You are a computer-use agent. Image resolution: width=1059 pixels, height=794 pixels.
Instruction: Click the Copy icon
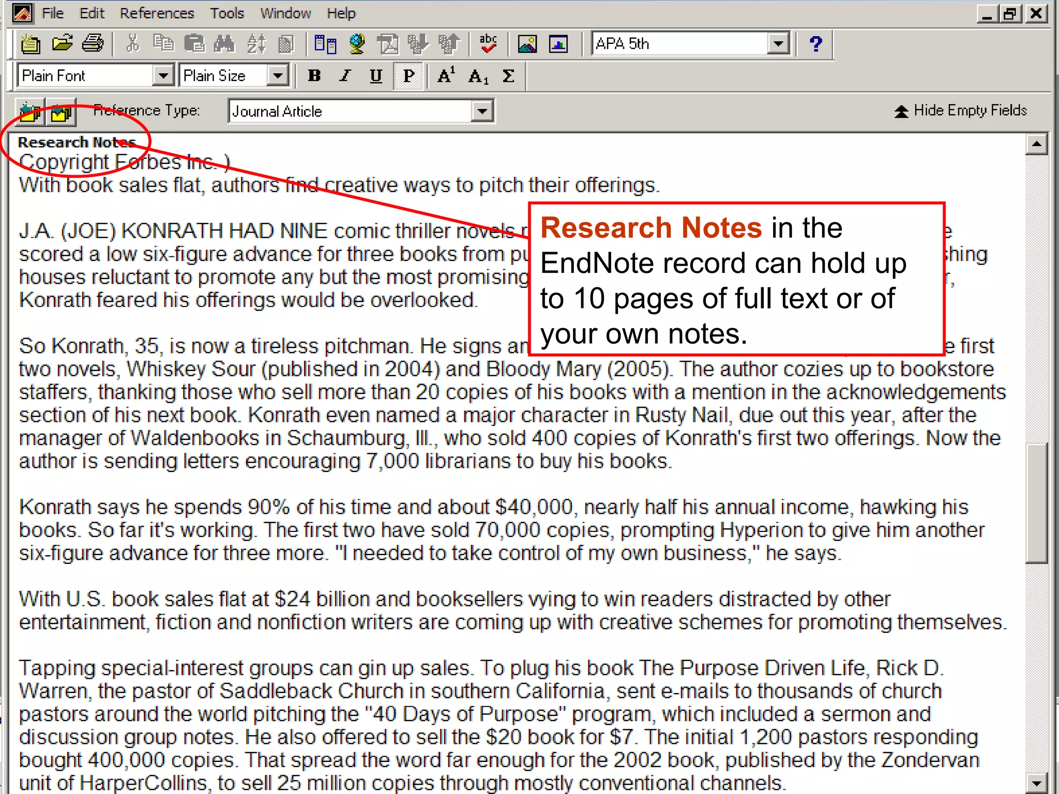[164, 44]
